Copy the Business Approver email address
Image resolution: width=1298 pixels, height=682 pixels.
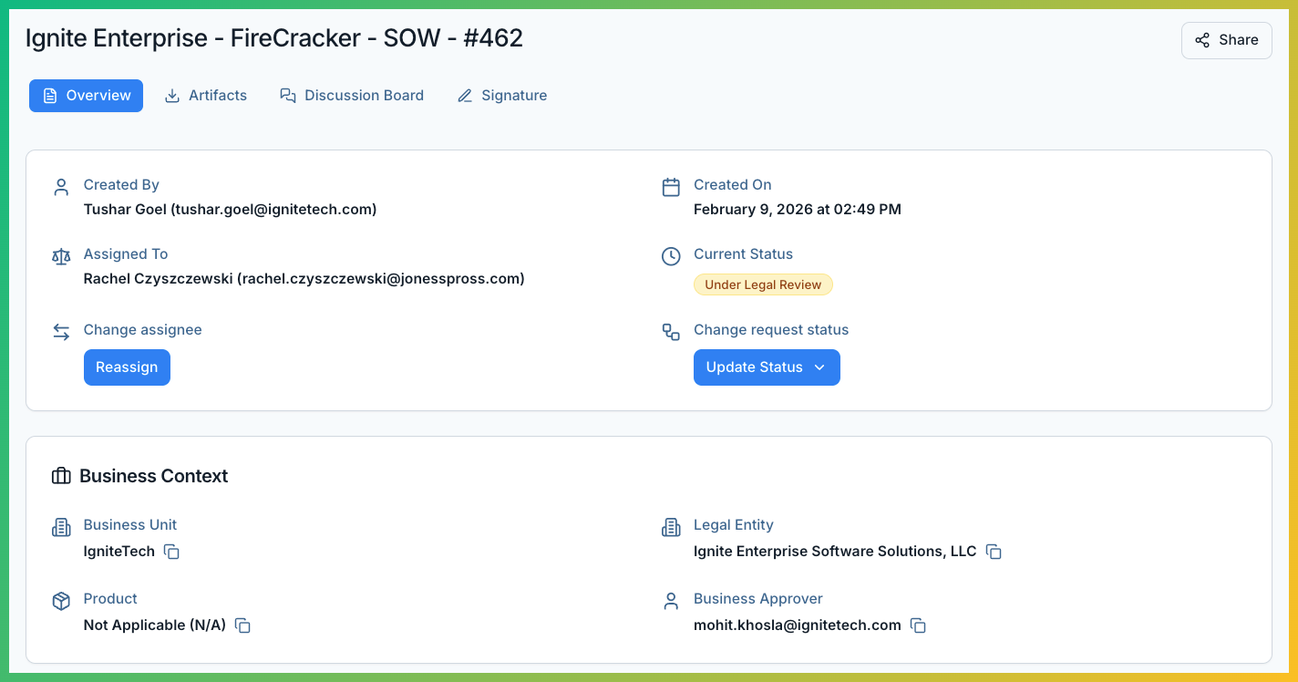pos(918,625)
